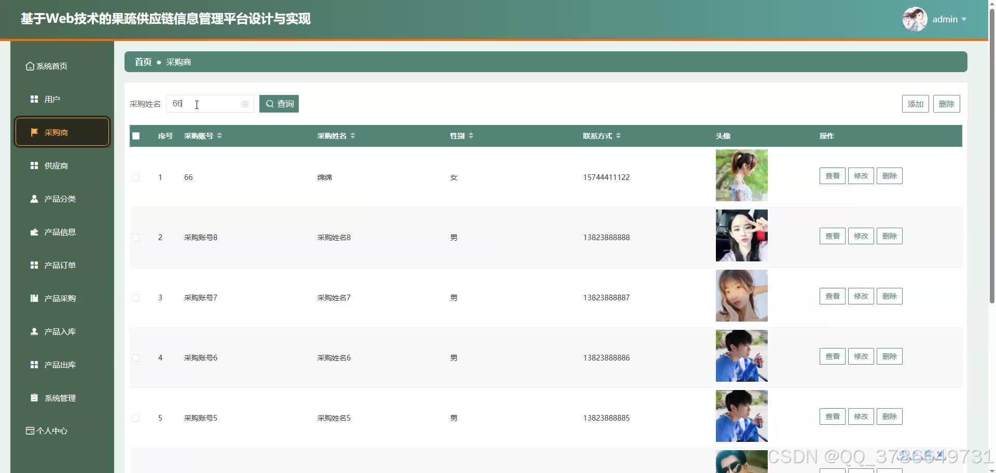Check the box for row 采购账号8
The image size is (996, 473).
[x=136, y=238]
